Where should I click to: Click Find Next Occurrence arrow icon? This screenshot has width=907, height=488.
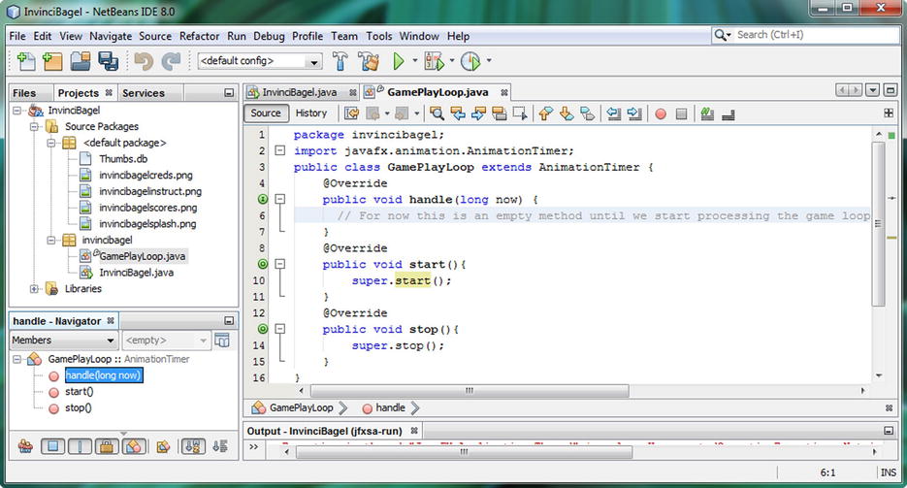[x=478, y=114]
